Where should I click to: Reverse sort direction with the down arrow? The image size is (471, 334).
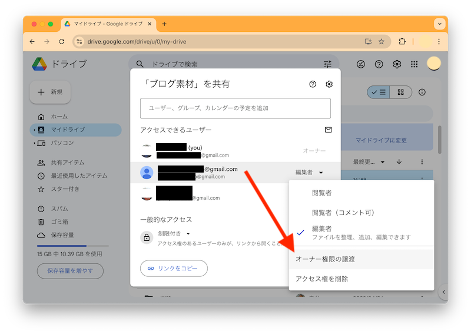399,162
